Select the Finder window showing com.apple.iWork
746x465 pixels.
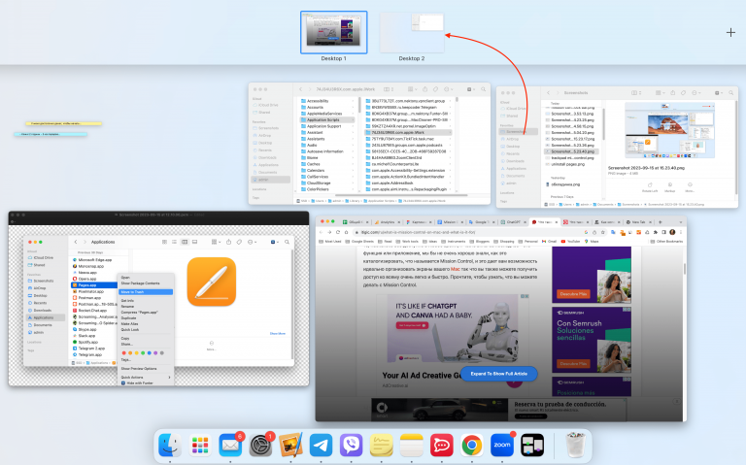point(369,144)
